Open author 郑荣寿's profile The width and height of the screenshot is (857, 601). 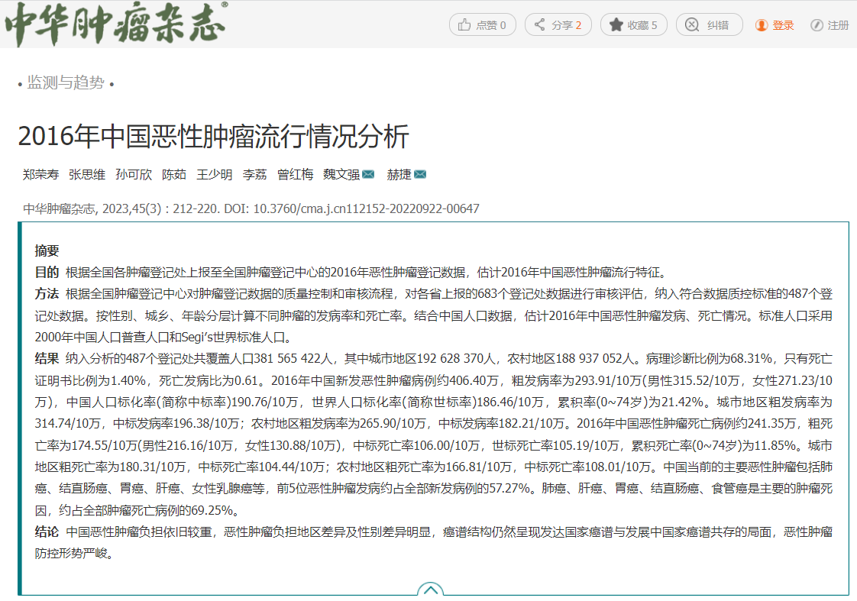40,174
